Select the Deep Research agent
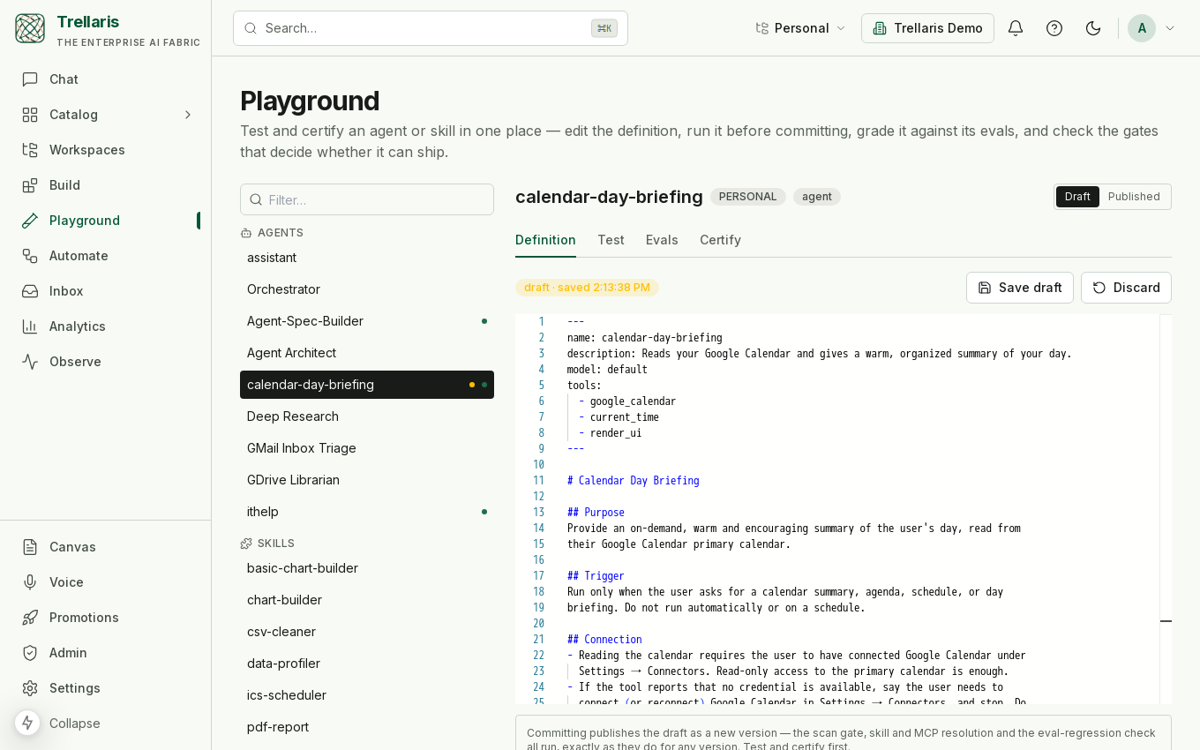 (x=367, y=416)
